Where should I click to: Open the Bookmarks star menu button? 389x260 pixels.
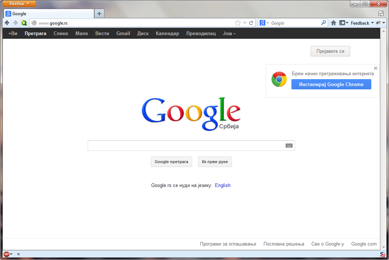click(344, 23)
